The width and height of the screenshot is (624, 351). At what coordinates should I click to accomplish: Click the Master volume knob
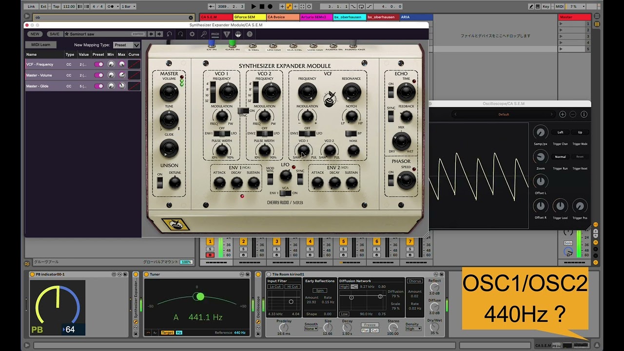(169, 91)
